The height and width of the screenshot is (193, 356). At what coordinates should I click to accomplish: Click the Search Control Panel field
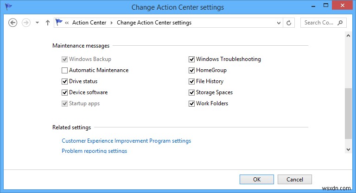(323, 23)
